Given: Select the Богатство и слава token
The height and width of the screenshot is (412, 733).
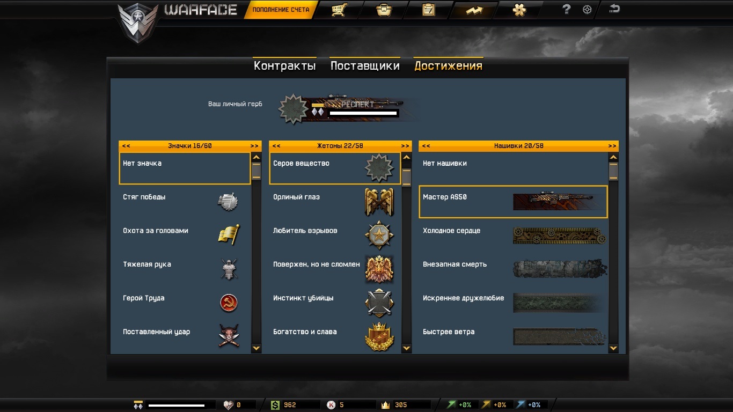Looking at the screenshot, I should pyautogui.click(x=335, y=336).
